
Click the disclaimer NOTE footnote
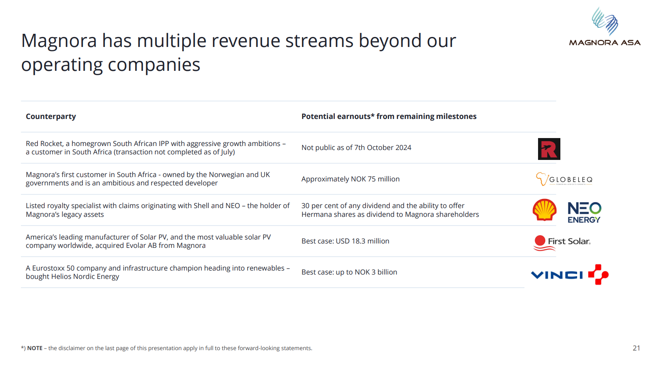coord(167,348)
